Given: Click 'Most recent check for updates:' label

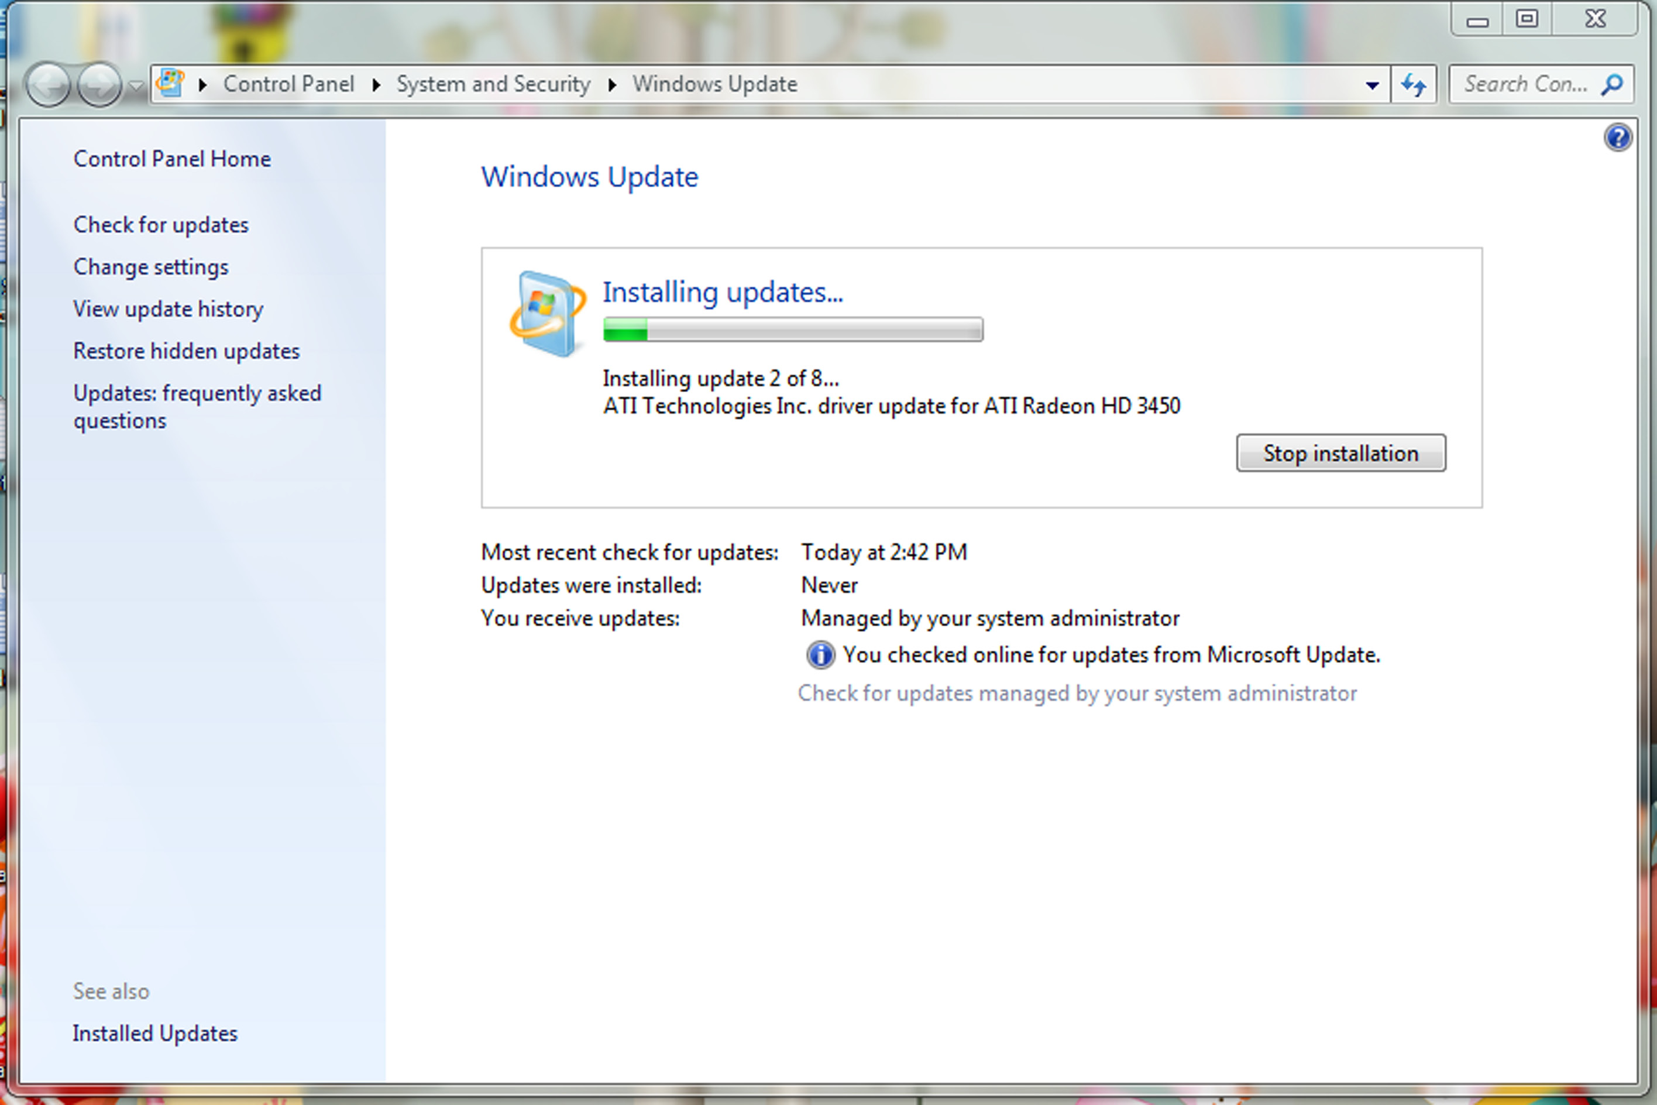Looking at the screenshot, I should tap(630, 552).
